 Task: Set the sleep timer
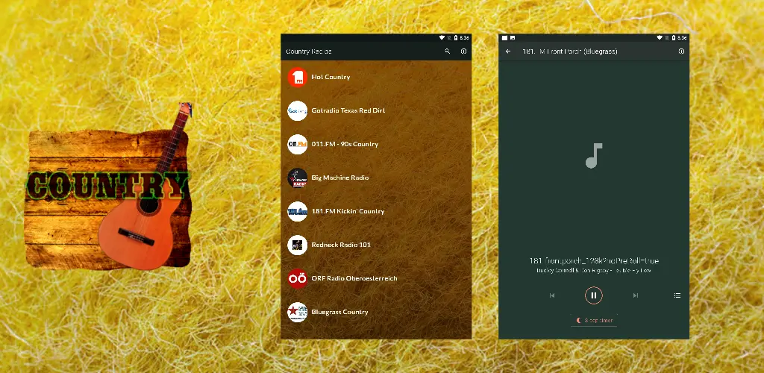pos(594,321)
